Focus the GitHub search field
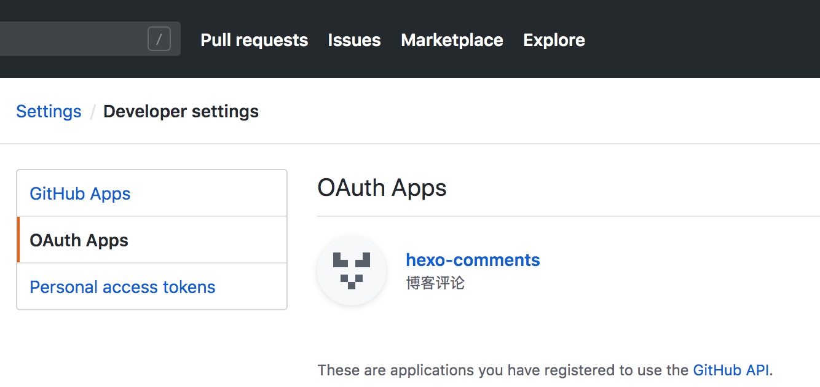Screen dimensions: 820x387 coord(74,39)
